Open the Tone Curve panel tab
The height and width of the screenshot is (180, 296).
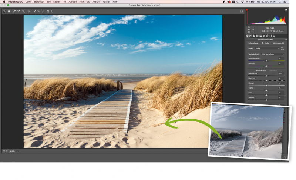[x=251, y=36]
